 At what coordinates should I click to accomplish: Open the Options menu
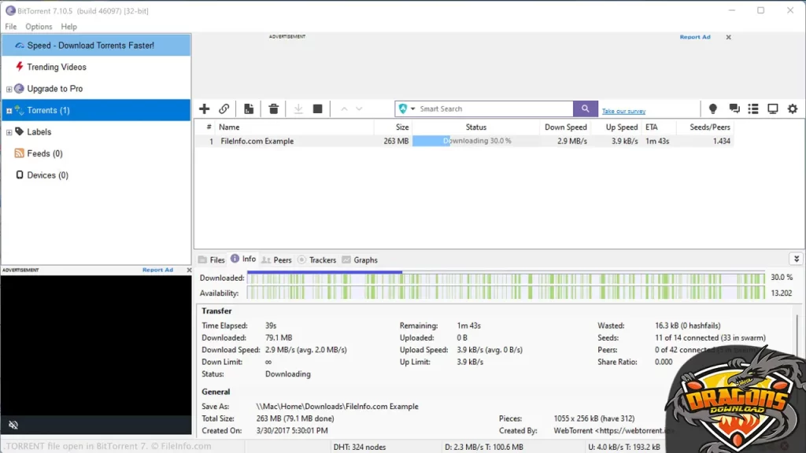pos(39,27)
